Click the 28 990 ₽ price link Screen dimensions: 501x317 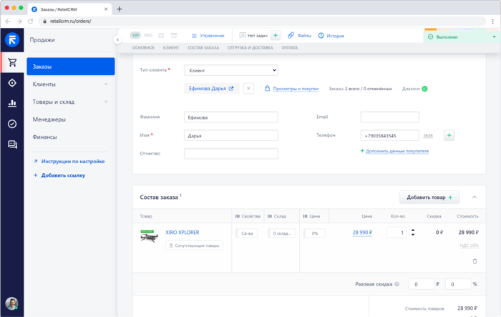tap(362, 233)
